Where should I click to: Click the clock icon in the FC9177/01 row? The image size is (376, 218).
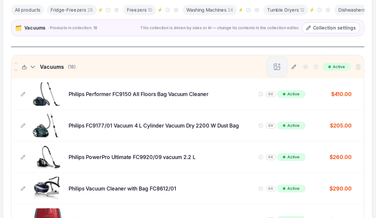[261, 126]
